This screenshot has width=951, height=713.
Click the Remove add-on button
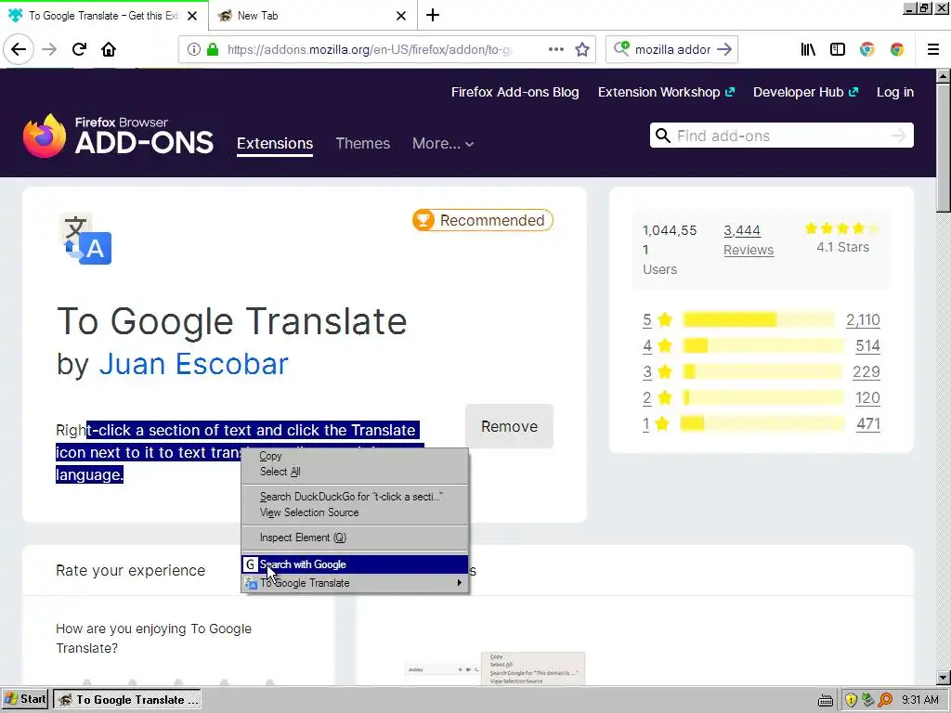(x=510, y=426)
